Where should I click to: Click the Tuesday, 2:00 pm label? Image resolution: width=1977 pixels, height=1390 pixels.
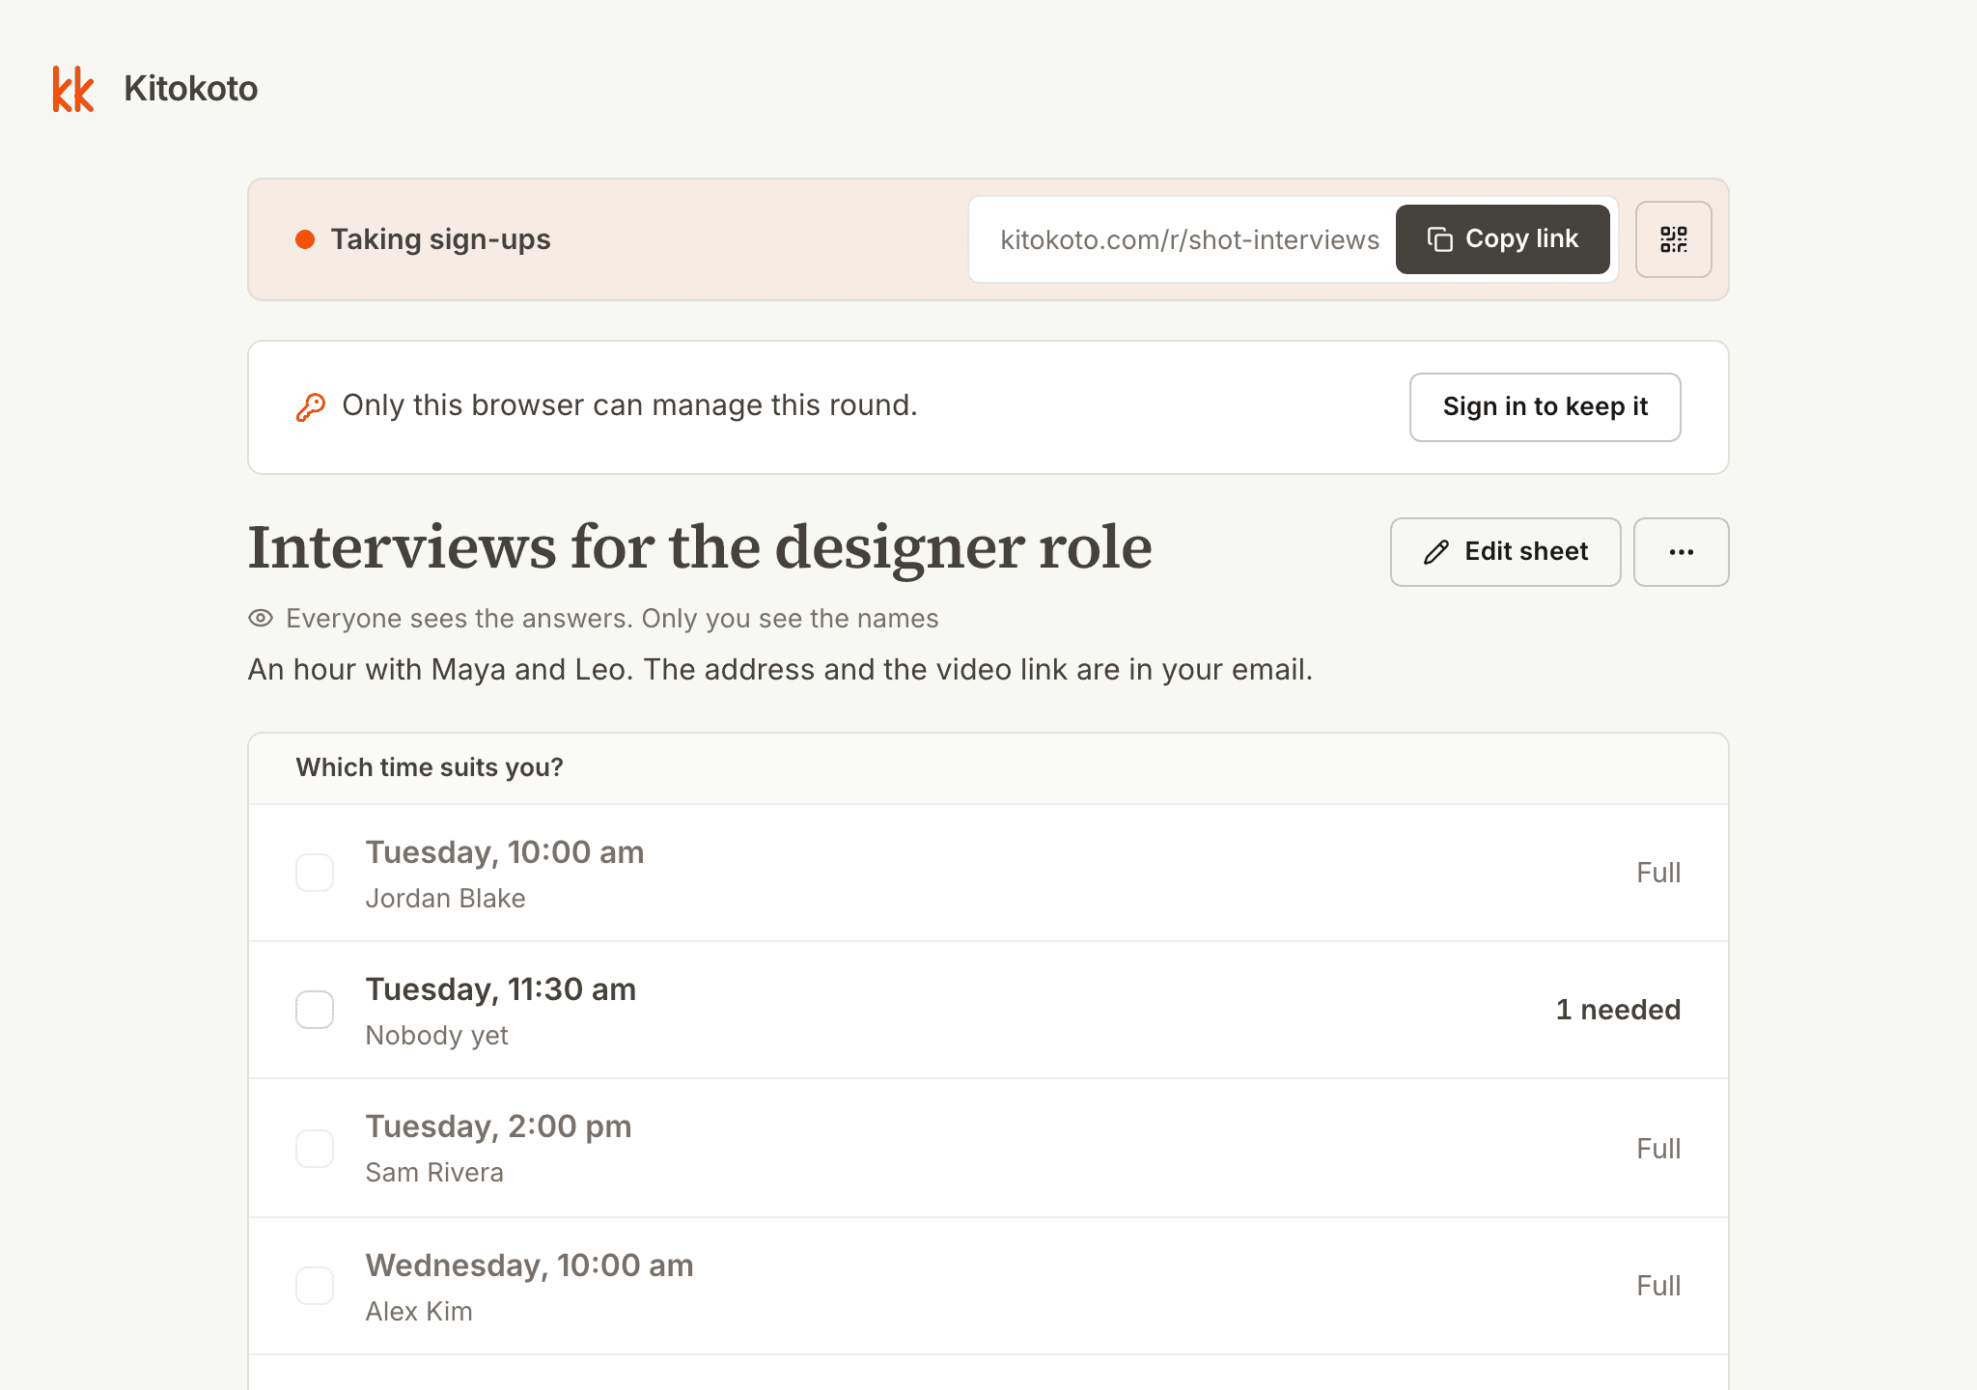tap(498, 1126)
